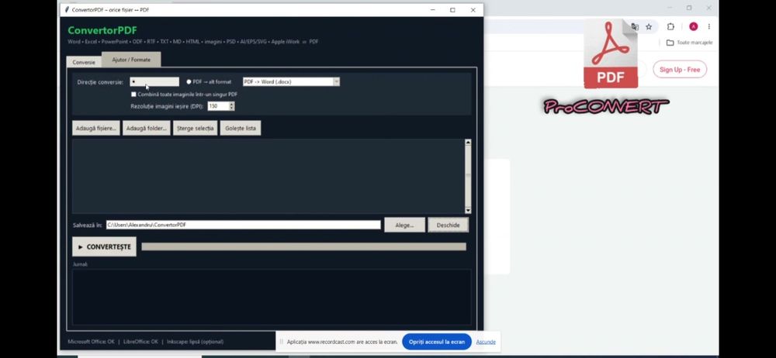Image resolution: width=776 pixels, height=358 pixels.
Task: Click the 'Direcție conversie:' label
Action: (100, 82)
